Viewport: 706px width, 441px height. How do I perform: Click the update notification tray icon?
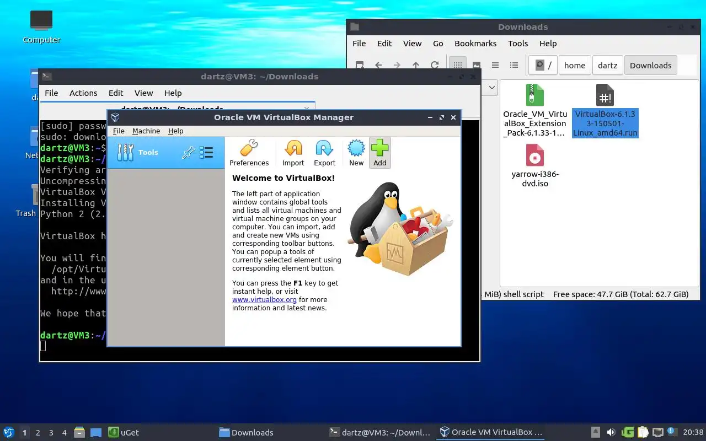(672, 432)
